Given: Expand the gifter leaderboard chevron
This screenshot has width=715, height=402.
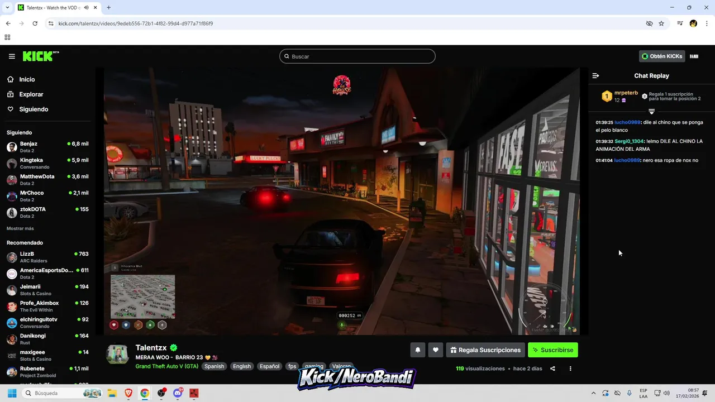Looking at the screenshot, I should (651, 112).
